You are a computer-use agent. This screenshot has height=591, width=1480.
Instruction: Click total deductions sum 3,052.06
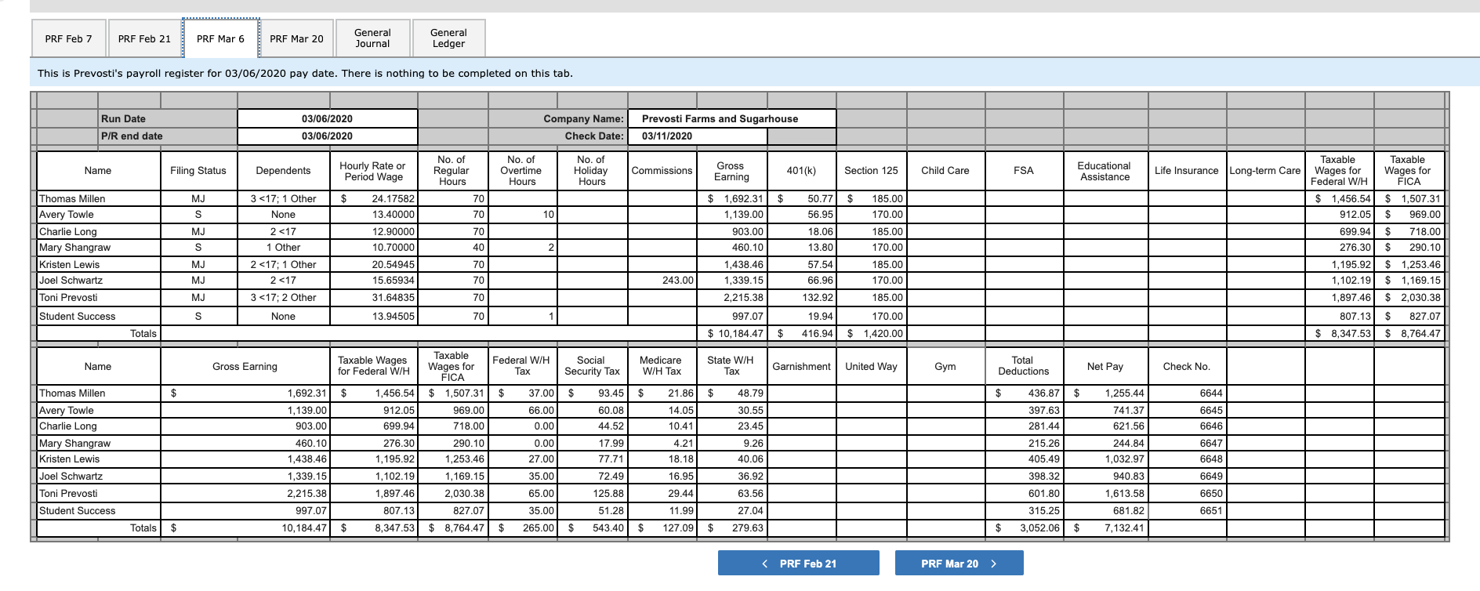coord(1023,528)
